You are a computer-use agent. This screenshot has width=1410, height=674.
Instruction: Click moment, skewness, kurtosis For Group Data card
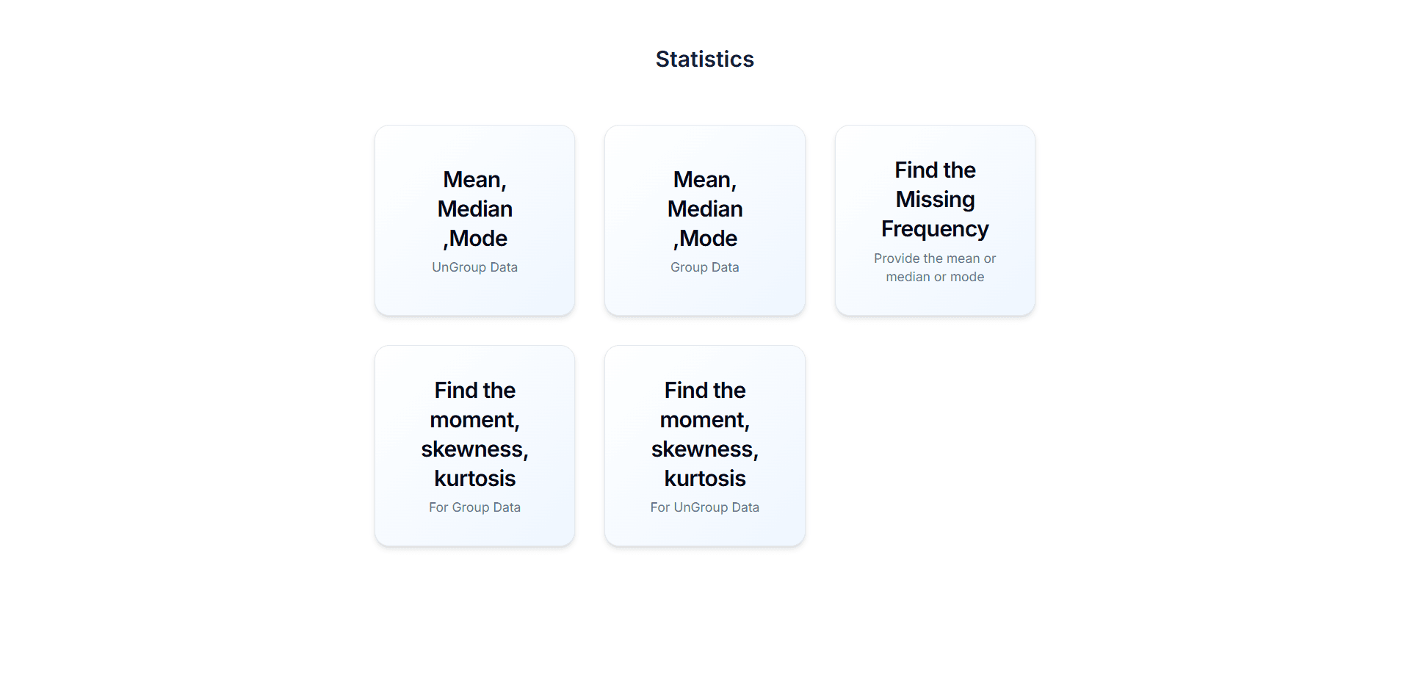[474, 445]
